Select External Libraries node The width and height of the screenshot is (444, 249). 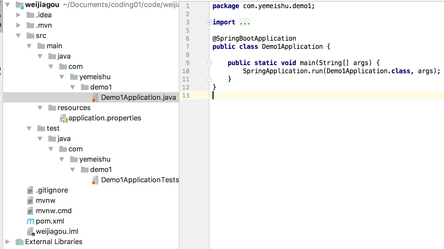54,242
